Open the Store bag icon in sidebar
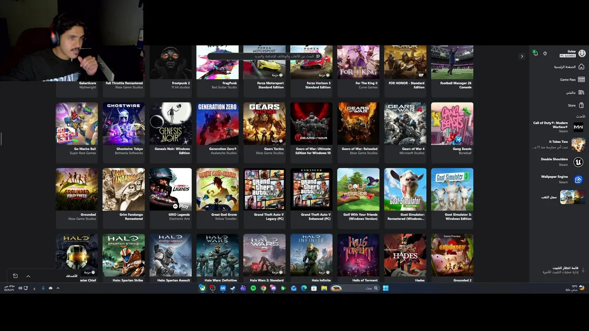 [x=581, y=105]
